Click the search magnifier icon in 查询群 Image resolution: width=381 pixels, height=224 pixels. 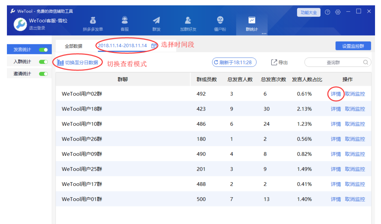[366, 62]
